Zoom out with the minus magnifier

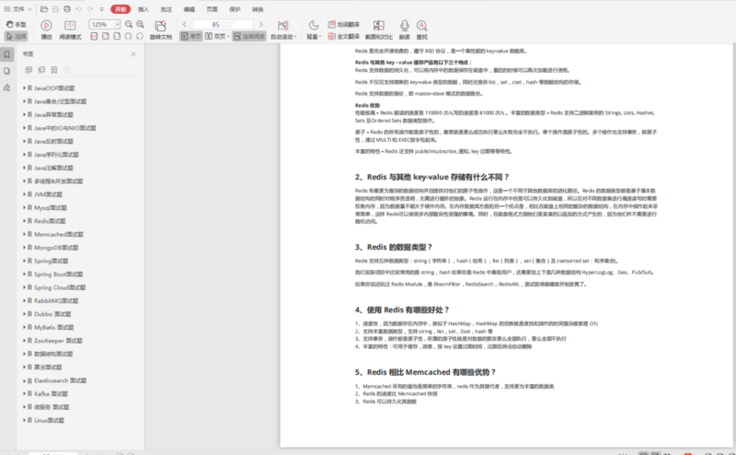click(129, 25)
